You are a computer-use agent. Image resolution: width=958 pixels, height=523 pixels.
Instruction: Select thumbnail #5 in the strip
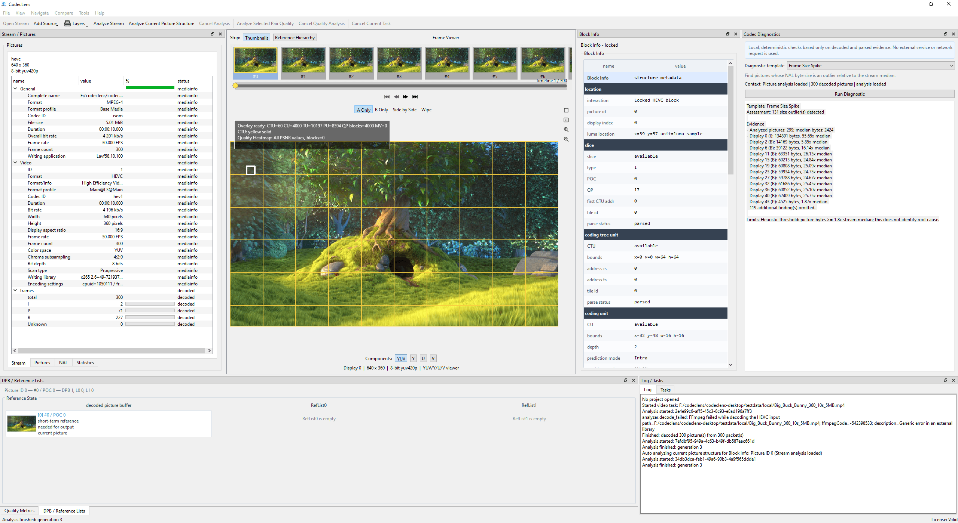[x=495, y=63]
